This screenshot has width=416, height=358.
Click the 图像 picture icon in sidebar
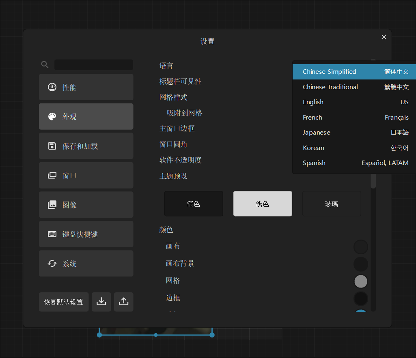(x=52, y=205)
